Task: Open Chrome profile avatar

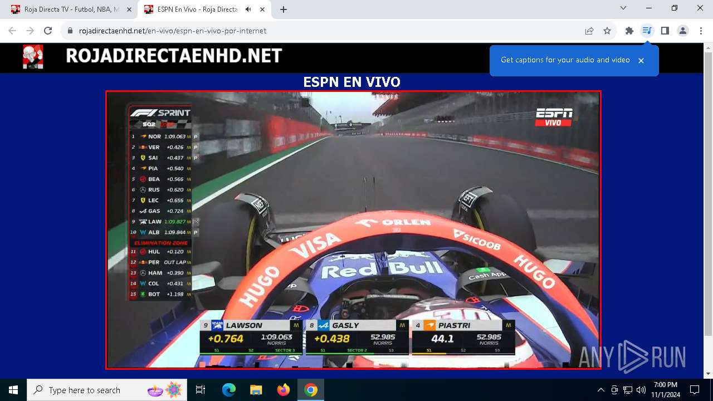Action: click(683, 31)
